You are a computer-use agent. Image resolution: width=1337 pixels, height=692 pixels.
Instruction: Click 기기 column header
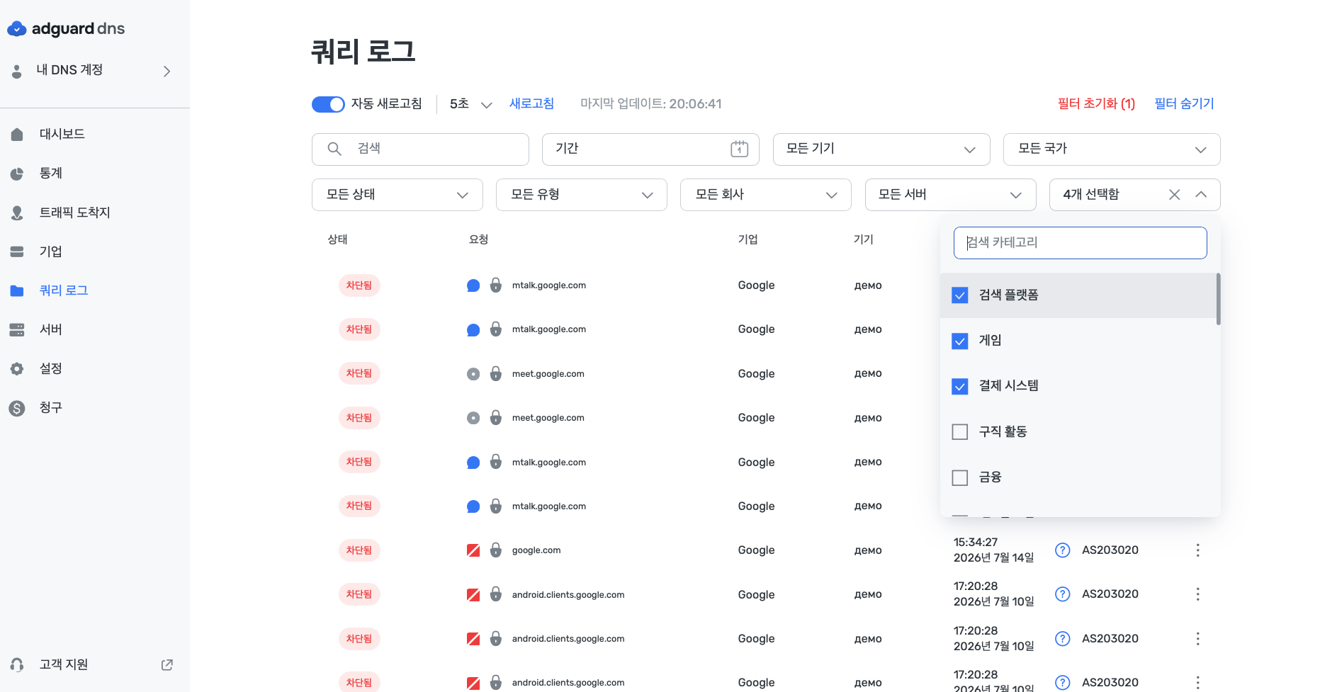coord(864,239)
